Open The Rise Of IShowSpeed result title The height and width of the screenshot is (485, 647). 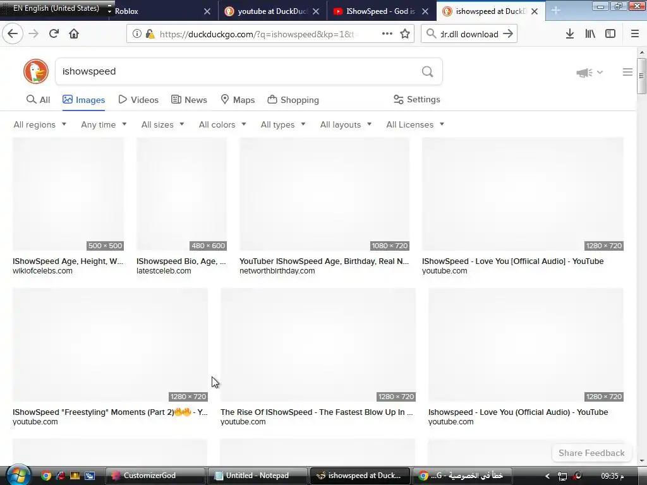point(317,412)
